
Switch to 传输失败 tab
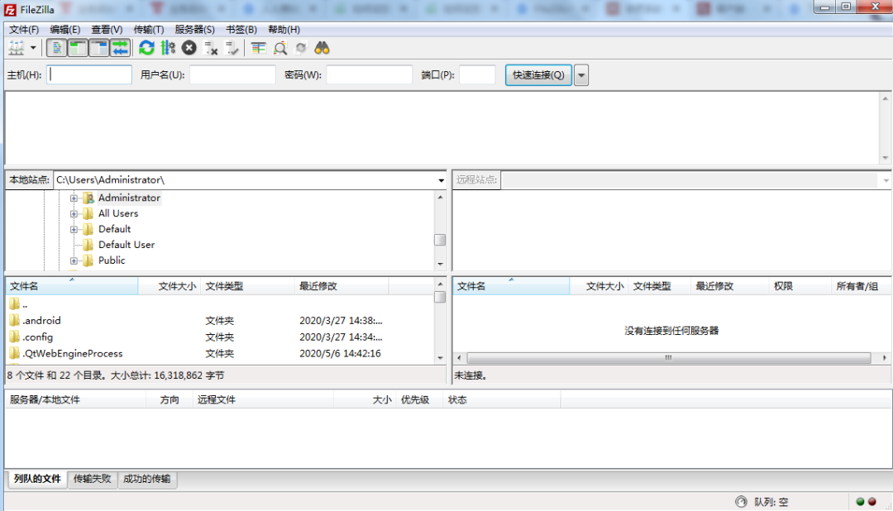click(x=93, y=479)
